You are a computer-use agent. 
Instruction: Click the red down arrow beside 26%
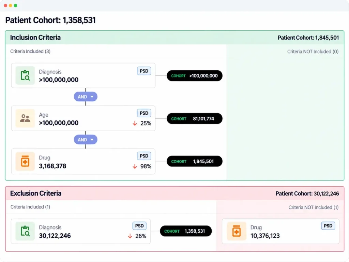(x=130, y=236)
